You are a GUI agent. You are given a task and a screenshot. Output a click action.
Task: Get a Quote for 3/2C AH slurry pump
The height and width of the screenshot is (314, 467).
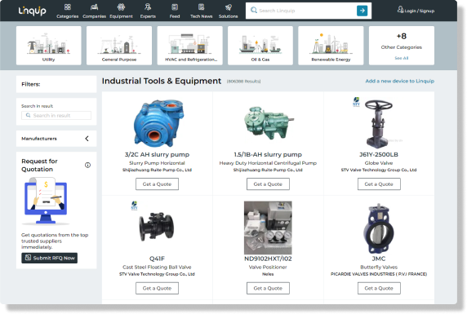coord(157,184)
